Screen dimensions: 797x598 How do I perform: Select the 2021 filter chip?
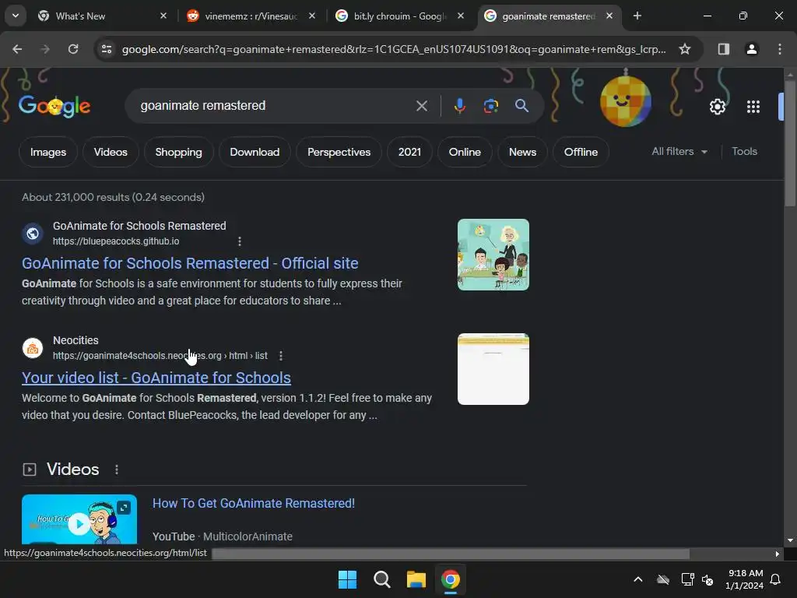point(409,152)
